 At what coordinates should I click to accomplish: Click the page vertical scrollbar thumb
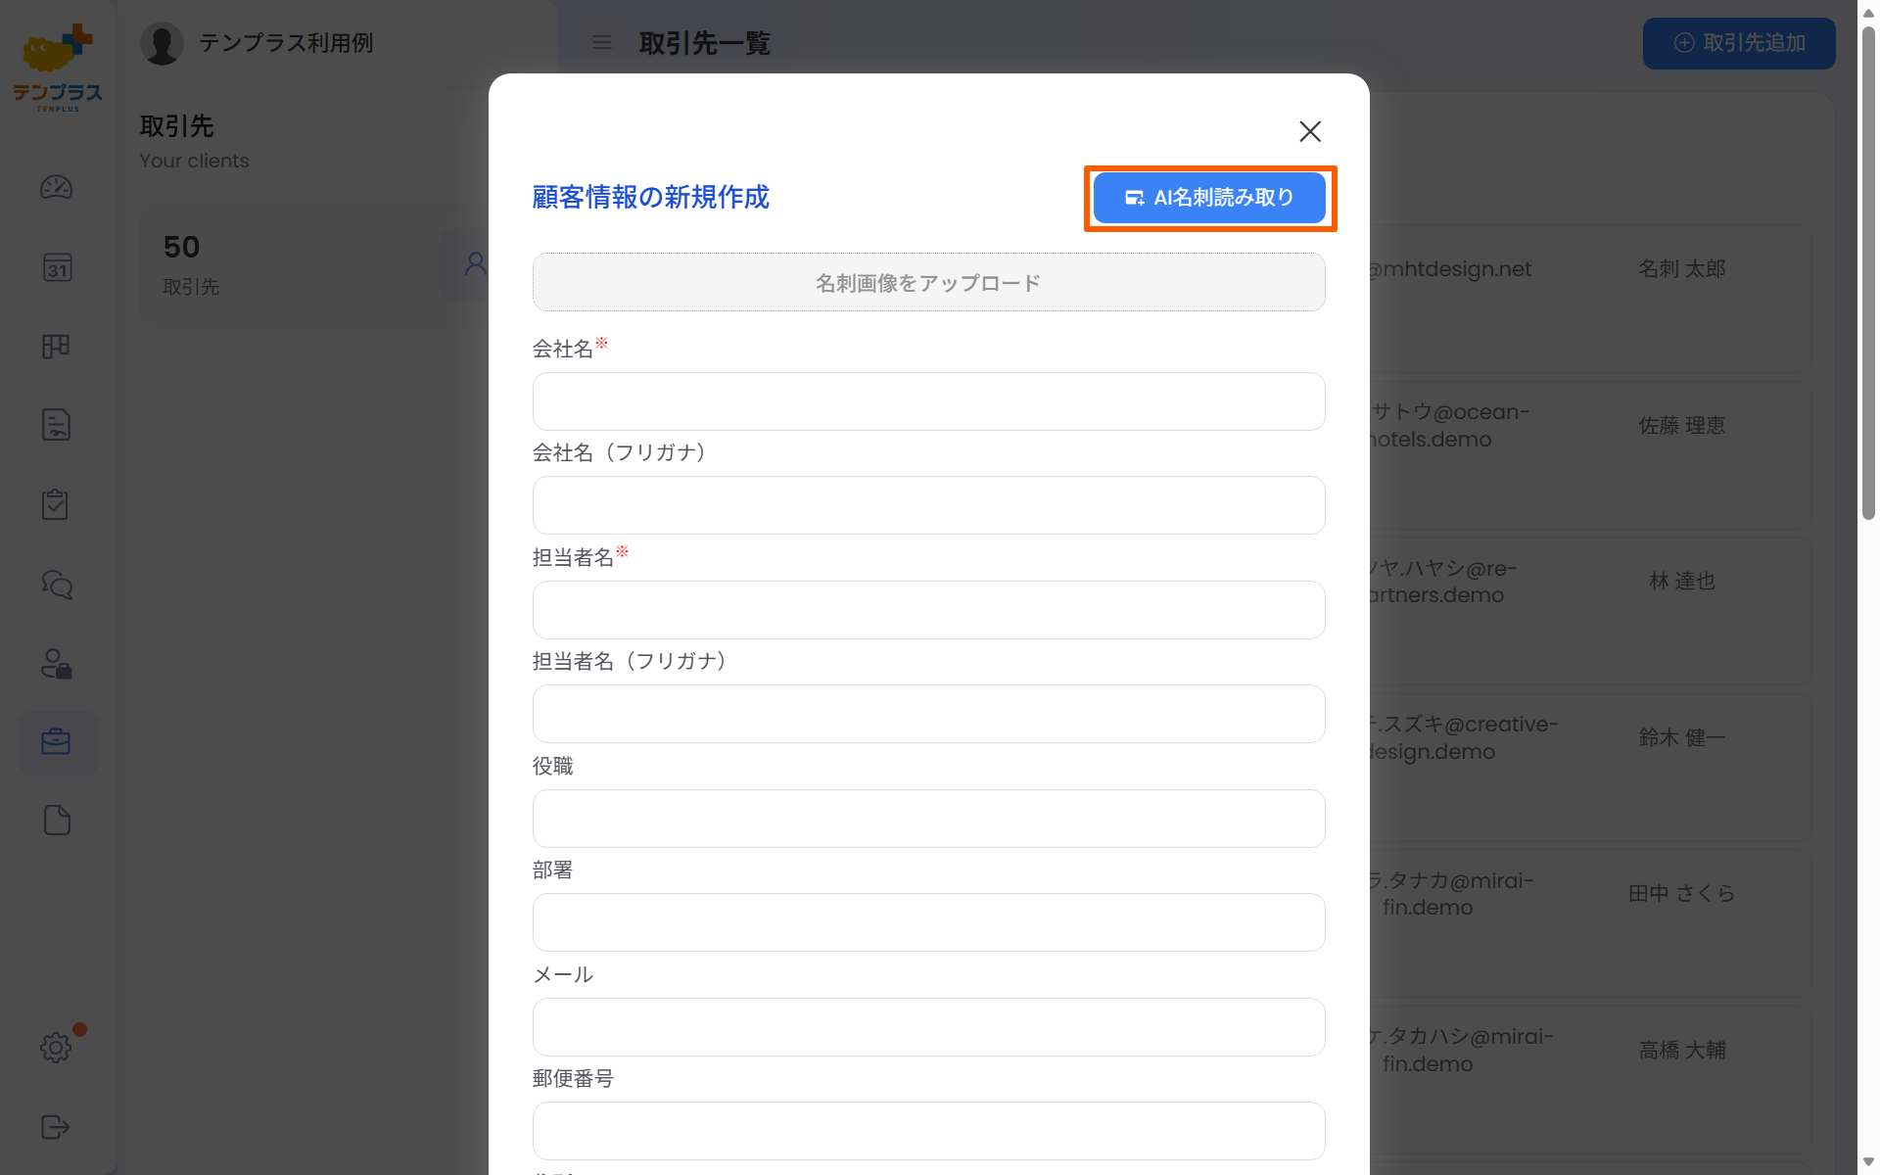1868,272
